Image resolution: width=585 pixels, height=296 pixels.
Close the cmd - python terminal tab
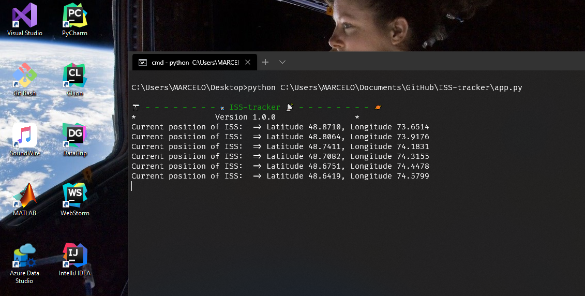(248, 63)
